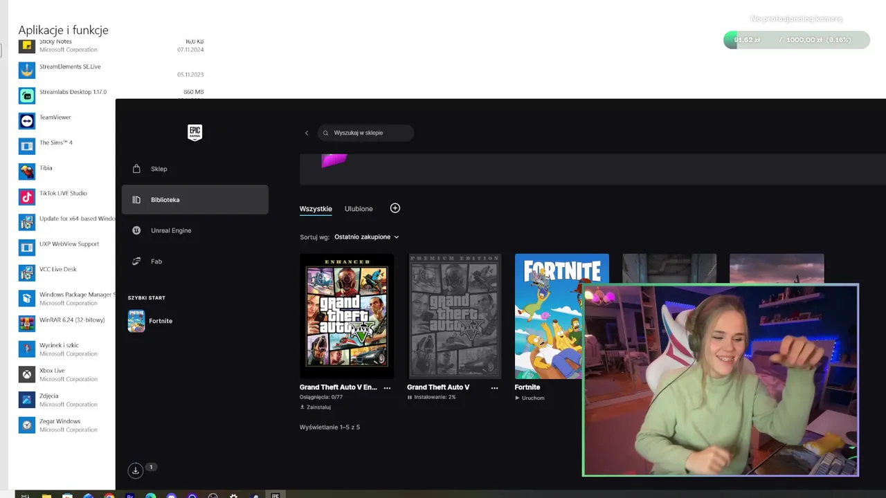Select Tibia icon in apps list
This screenshot has height=498, width=886.
click(x=26, y=172)
